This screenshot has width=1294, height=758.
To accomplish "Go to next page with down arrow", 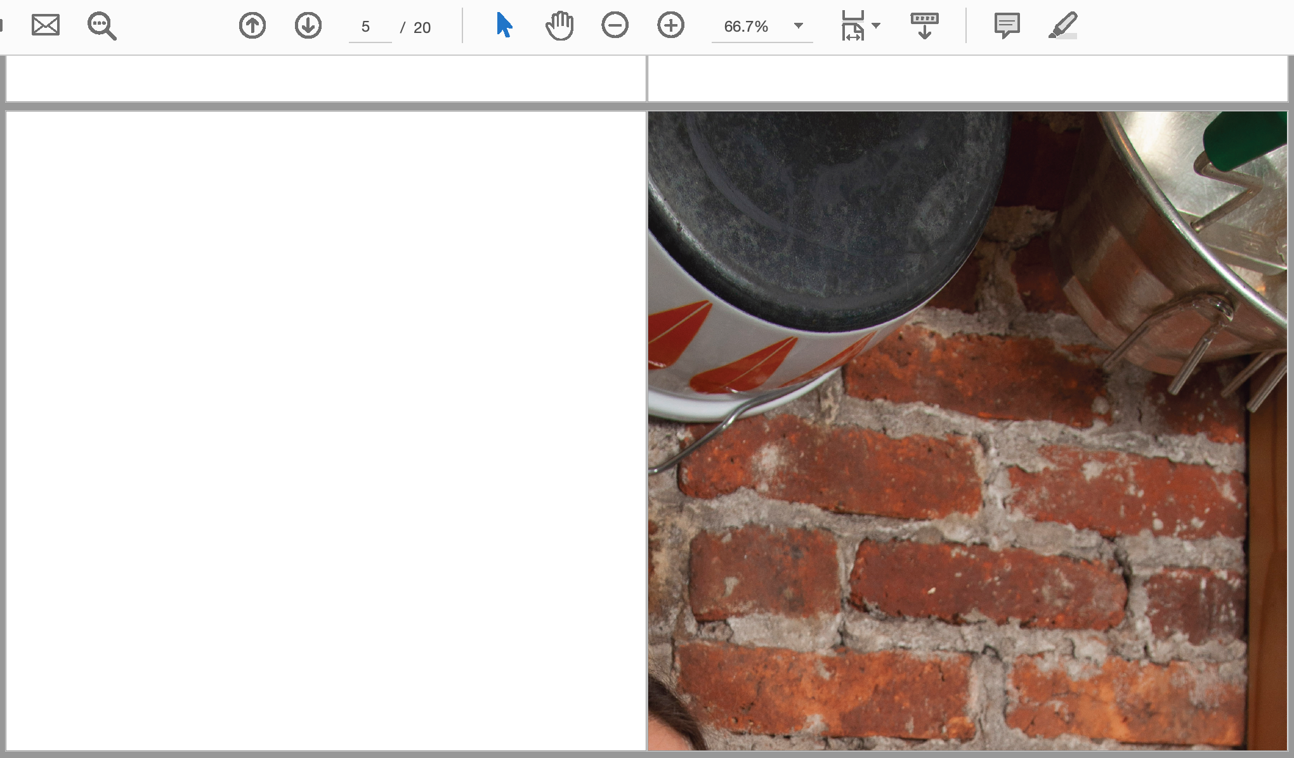I will pos(308,26).
